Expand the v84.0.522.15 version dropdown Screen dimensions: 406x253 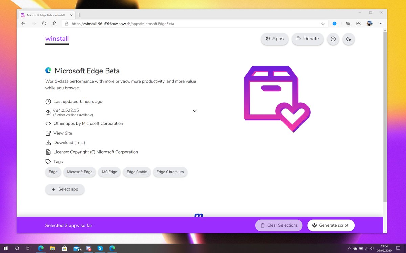point(195,111)
